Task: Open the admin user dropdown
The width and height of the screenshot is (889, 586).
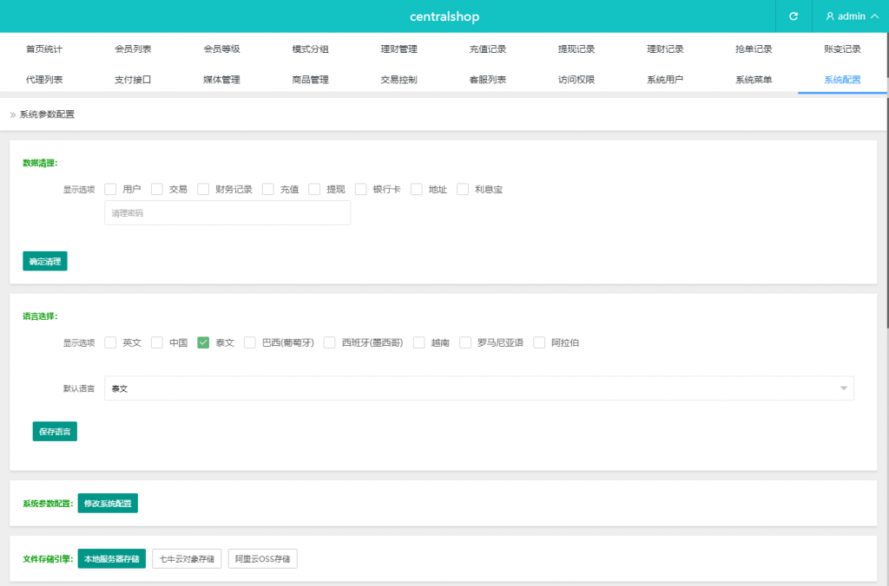Action: 850,16
